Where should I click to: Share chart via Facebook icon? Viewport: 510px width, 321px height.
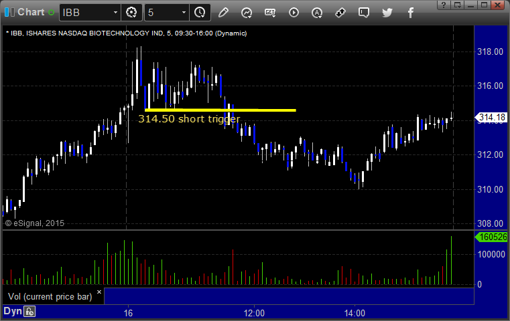pos(410,13)
